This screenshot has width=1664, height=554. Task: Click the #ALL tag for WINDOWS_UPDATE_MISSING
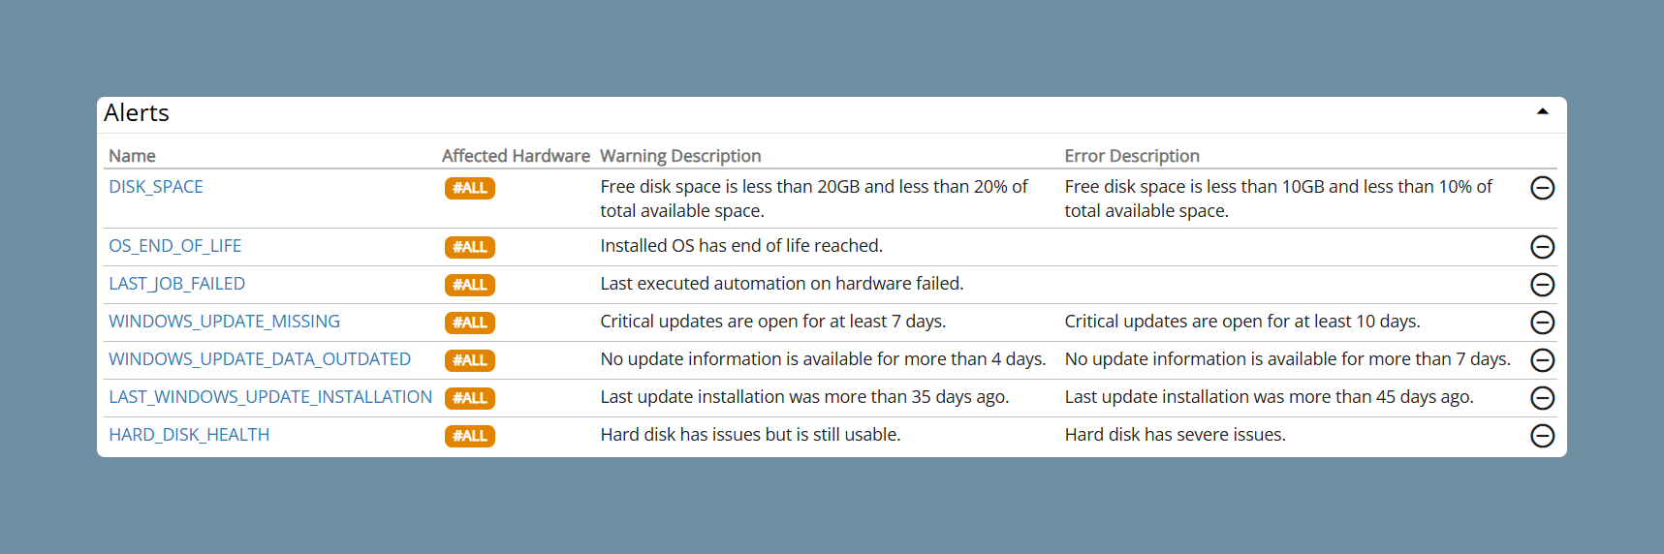[470, 323]
